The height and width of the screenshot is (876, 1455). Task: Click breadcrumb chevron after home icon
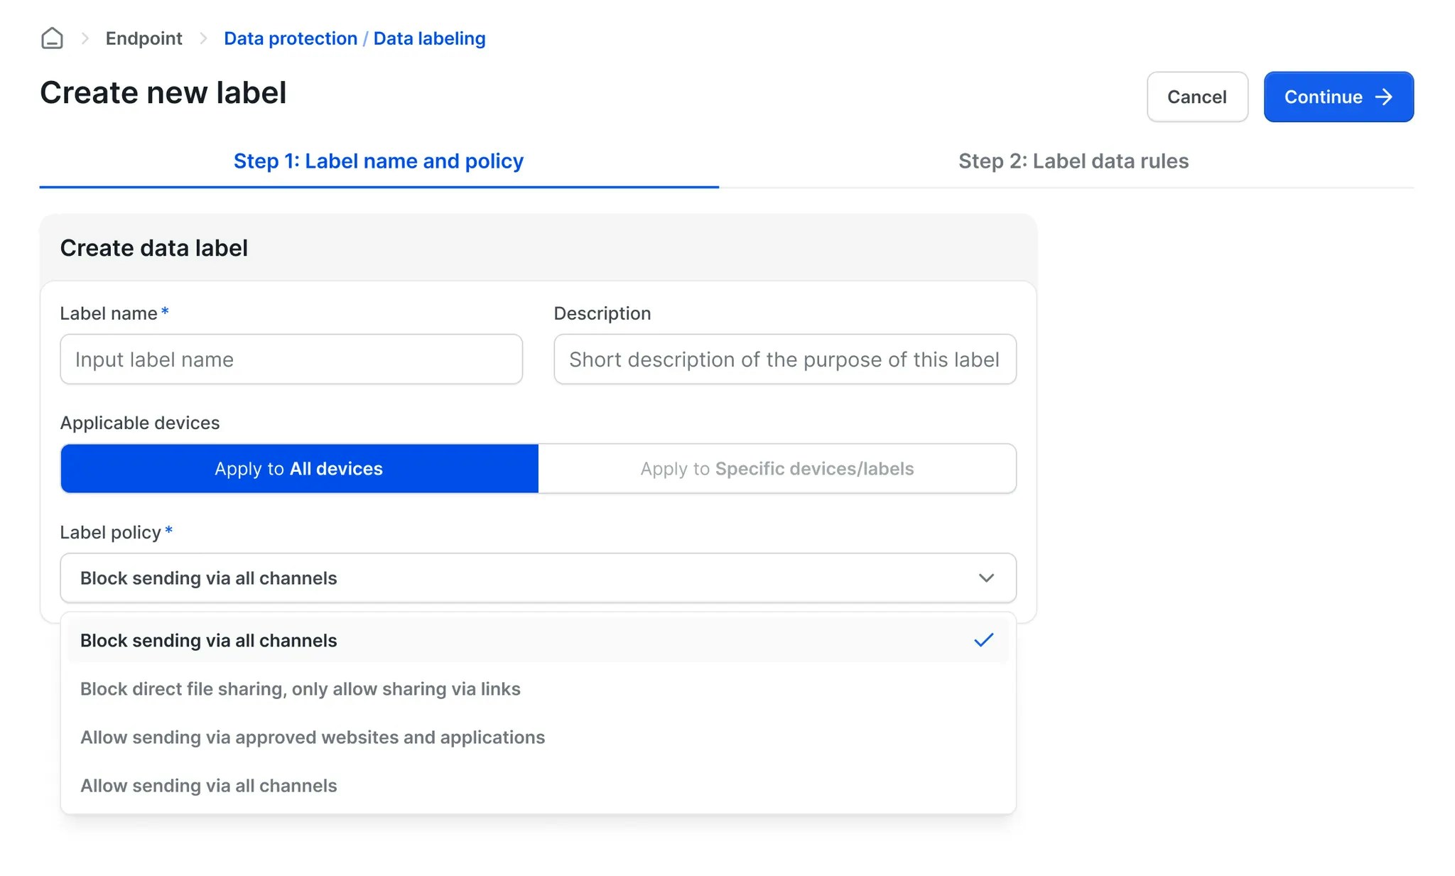pyautogui.click(x=85, y=38)
